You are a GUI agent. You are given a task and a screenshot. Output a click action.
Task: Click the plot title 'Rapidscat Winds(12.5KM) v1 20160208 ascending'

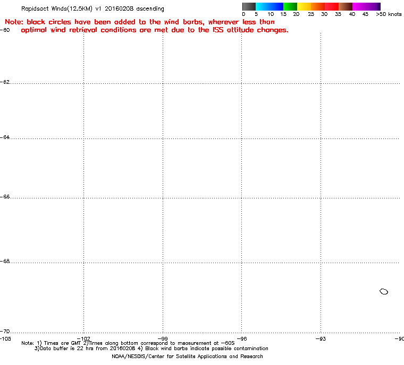92,8
